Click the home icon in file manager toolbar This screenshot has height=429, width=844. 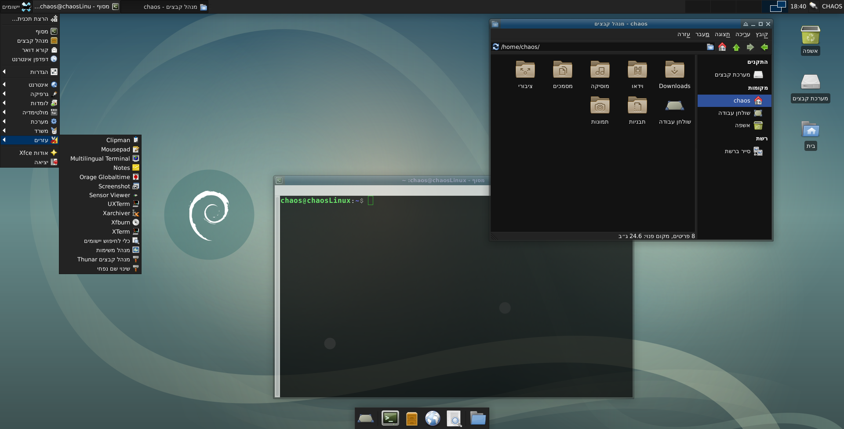(722, 47)
